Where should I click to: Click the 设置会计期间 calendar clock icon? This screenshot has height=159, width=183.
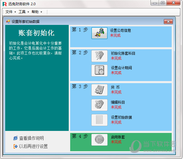[x=99, y=71]
